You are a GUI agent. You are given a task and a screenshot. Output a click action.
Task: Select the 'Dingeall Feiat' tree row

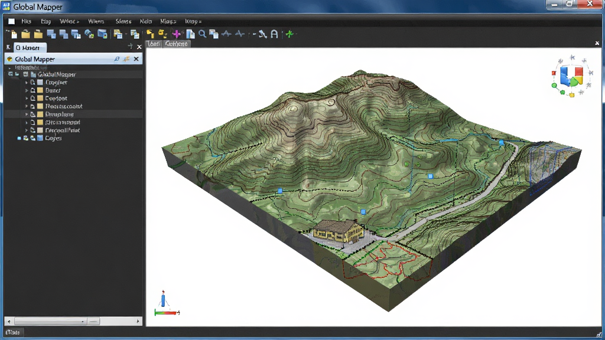73,130
